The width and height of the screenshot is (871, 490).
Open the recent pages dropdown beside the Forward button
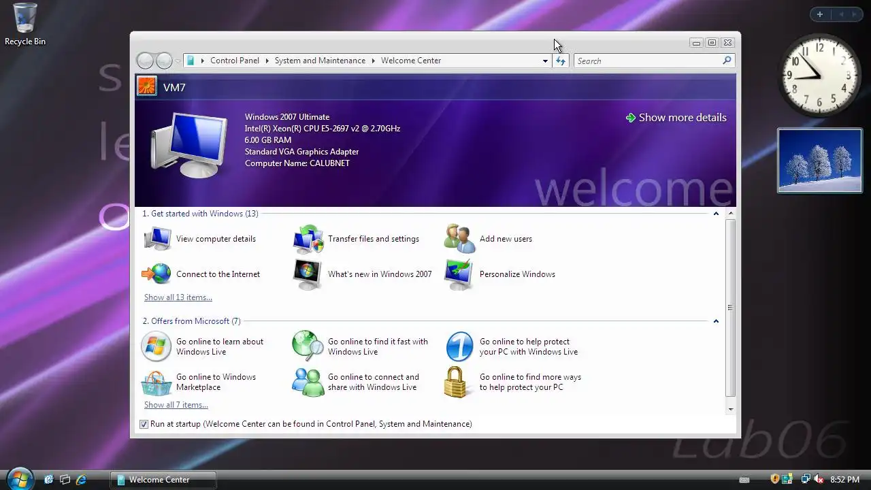[x=178, y=61]
